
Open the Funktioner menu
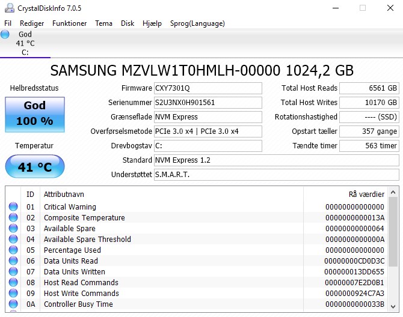coord(69,23)
